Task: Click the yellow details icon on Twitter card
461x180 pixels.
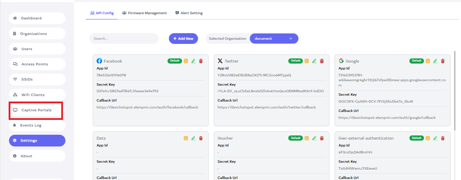Action: pyautogui.click(x=307, y=61)
